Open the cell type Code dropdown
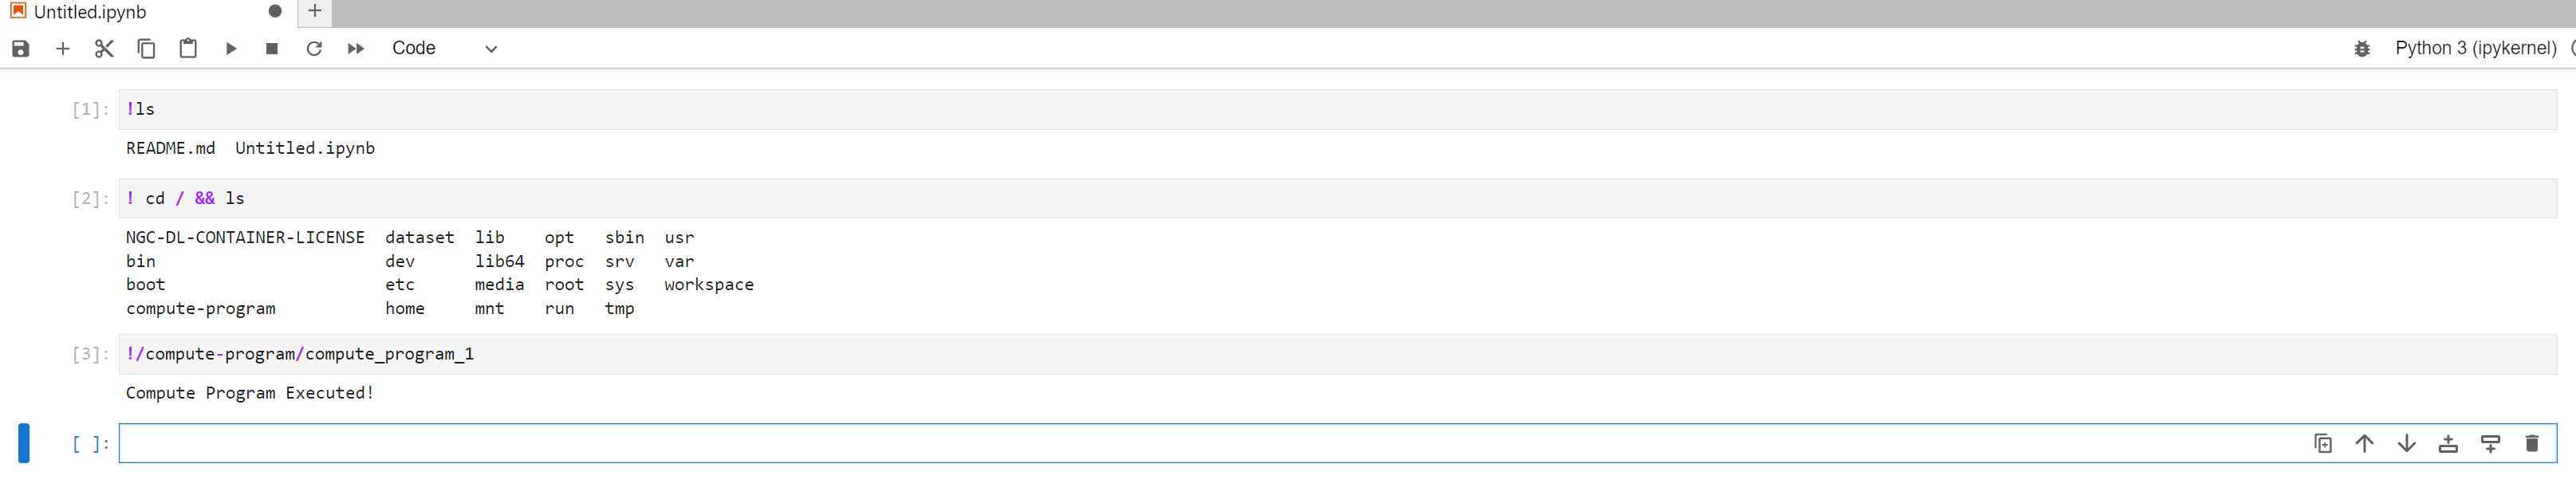This screenshot has width=2576, height=503. (444, 48)
